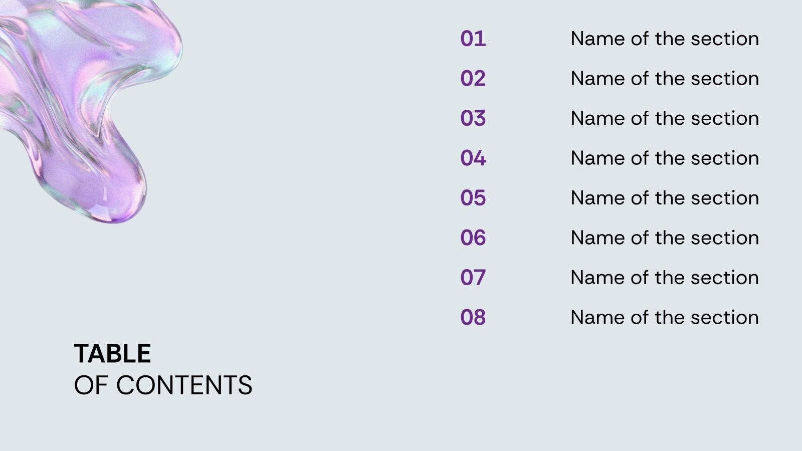Select the bold TABLE heading word
The image size is (802, 451).
point(112,354)
